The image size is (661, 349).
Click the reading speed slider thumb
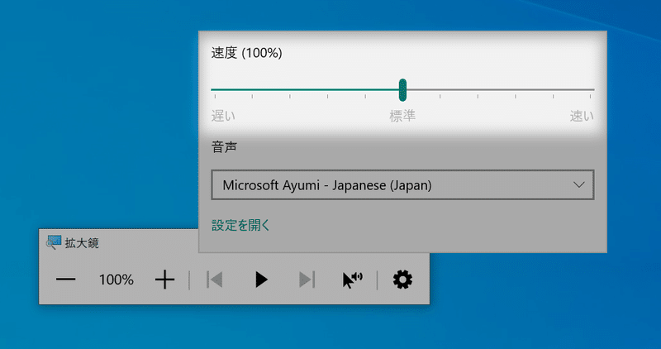coord(402,90)
